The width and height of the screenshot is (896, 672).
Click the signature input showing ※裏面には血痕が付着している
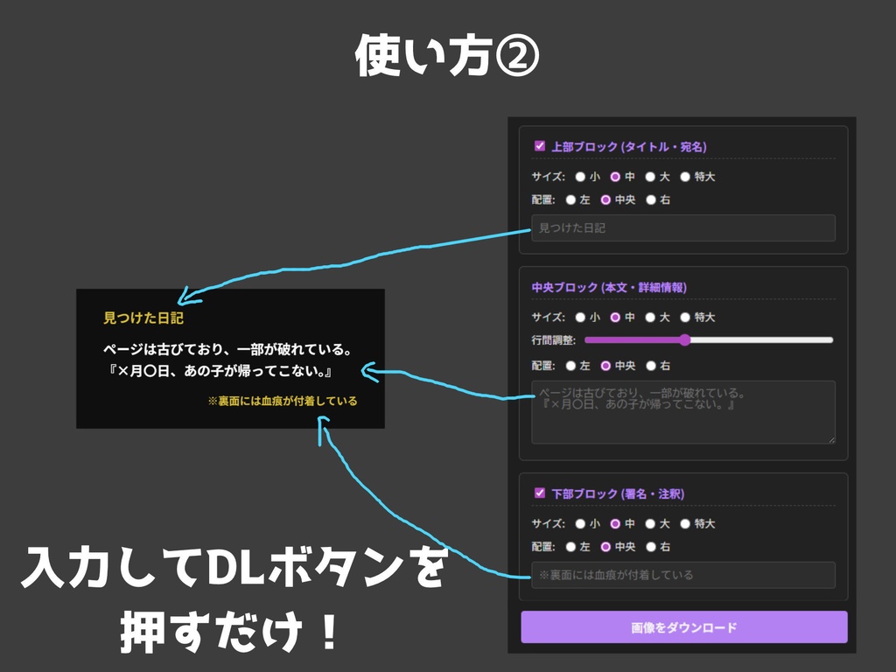point(682,576)
